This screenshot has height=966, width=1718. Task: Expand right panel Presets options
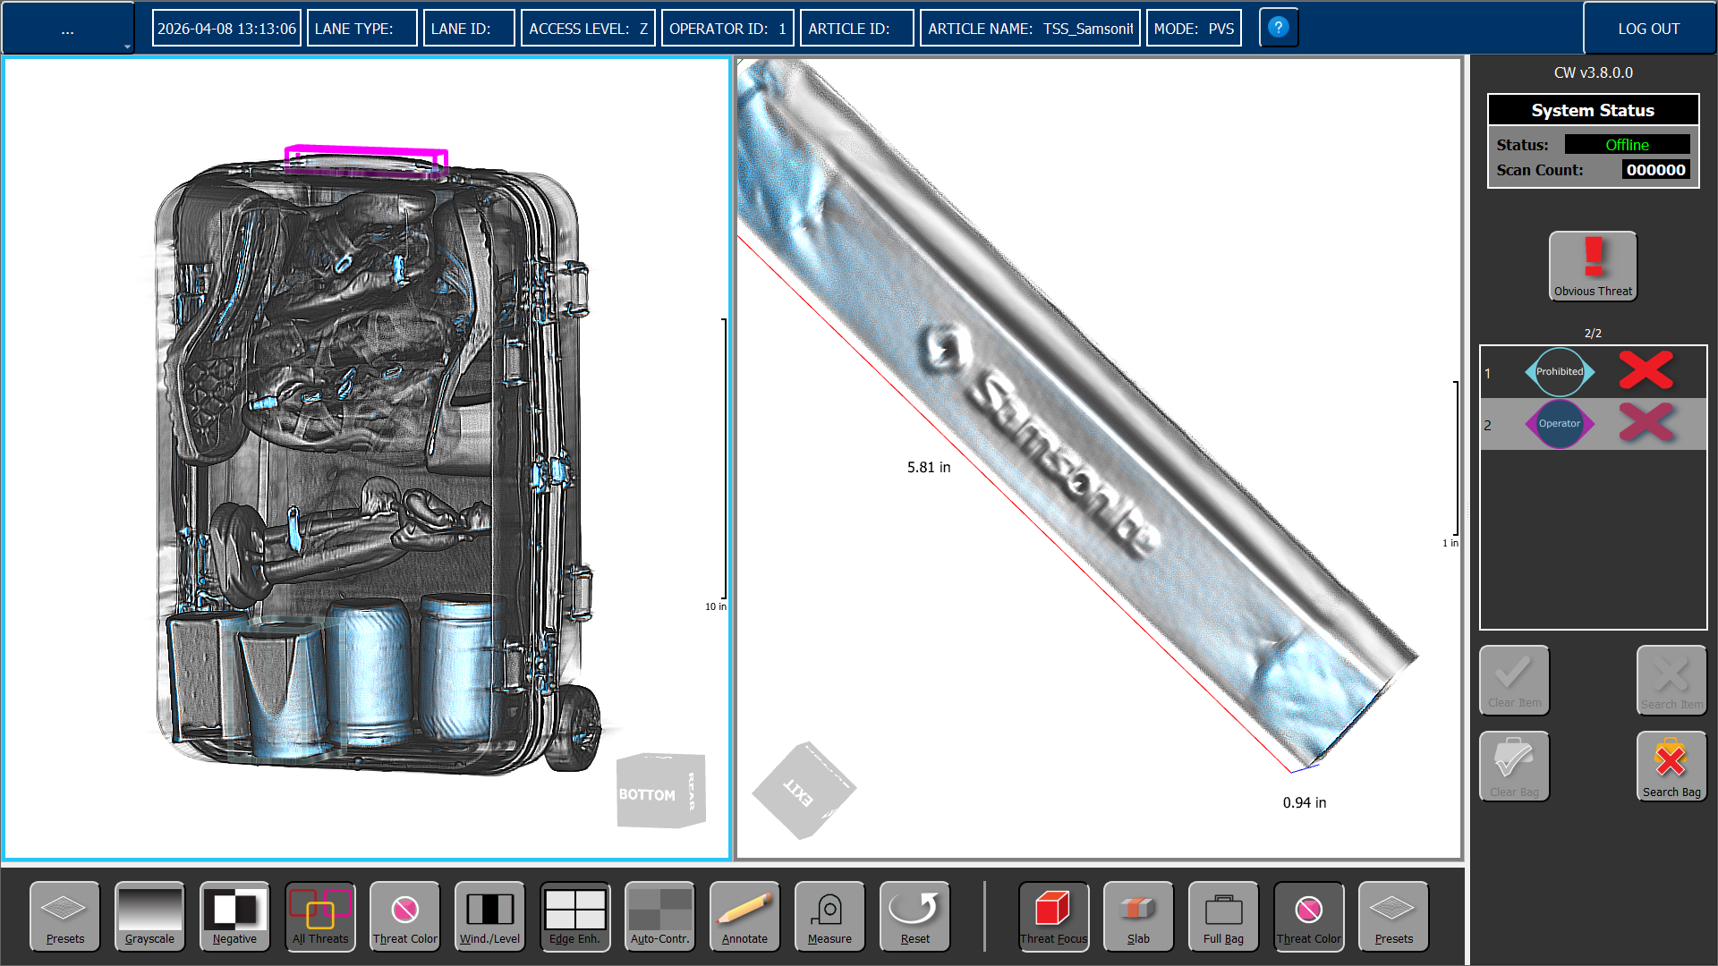click(1393, 916)
